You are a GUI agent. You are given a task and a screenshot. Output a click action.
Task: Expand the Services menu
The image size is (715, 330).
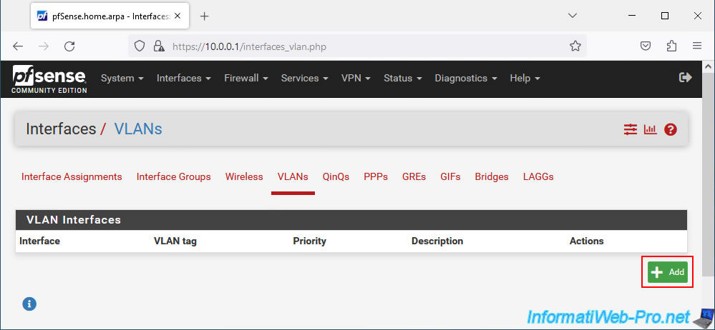305,79
